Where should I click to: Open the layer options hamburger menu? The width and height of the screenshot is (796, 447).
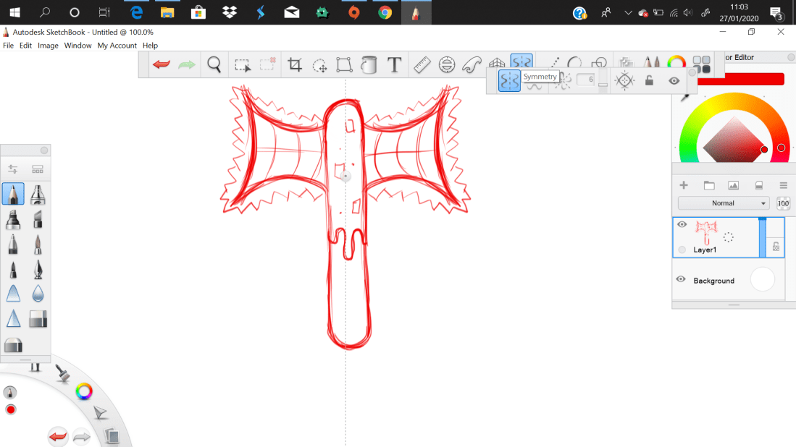click(x=784, y=184)
